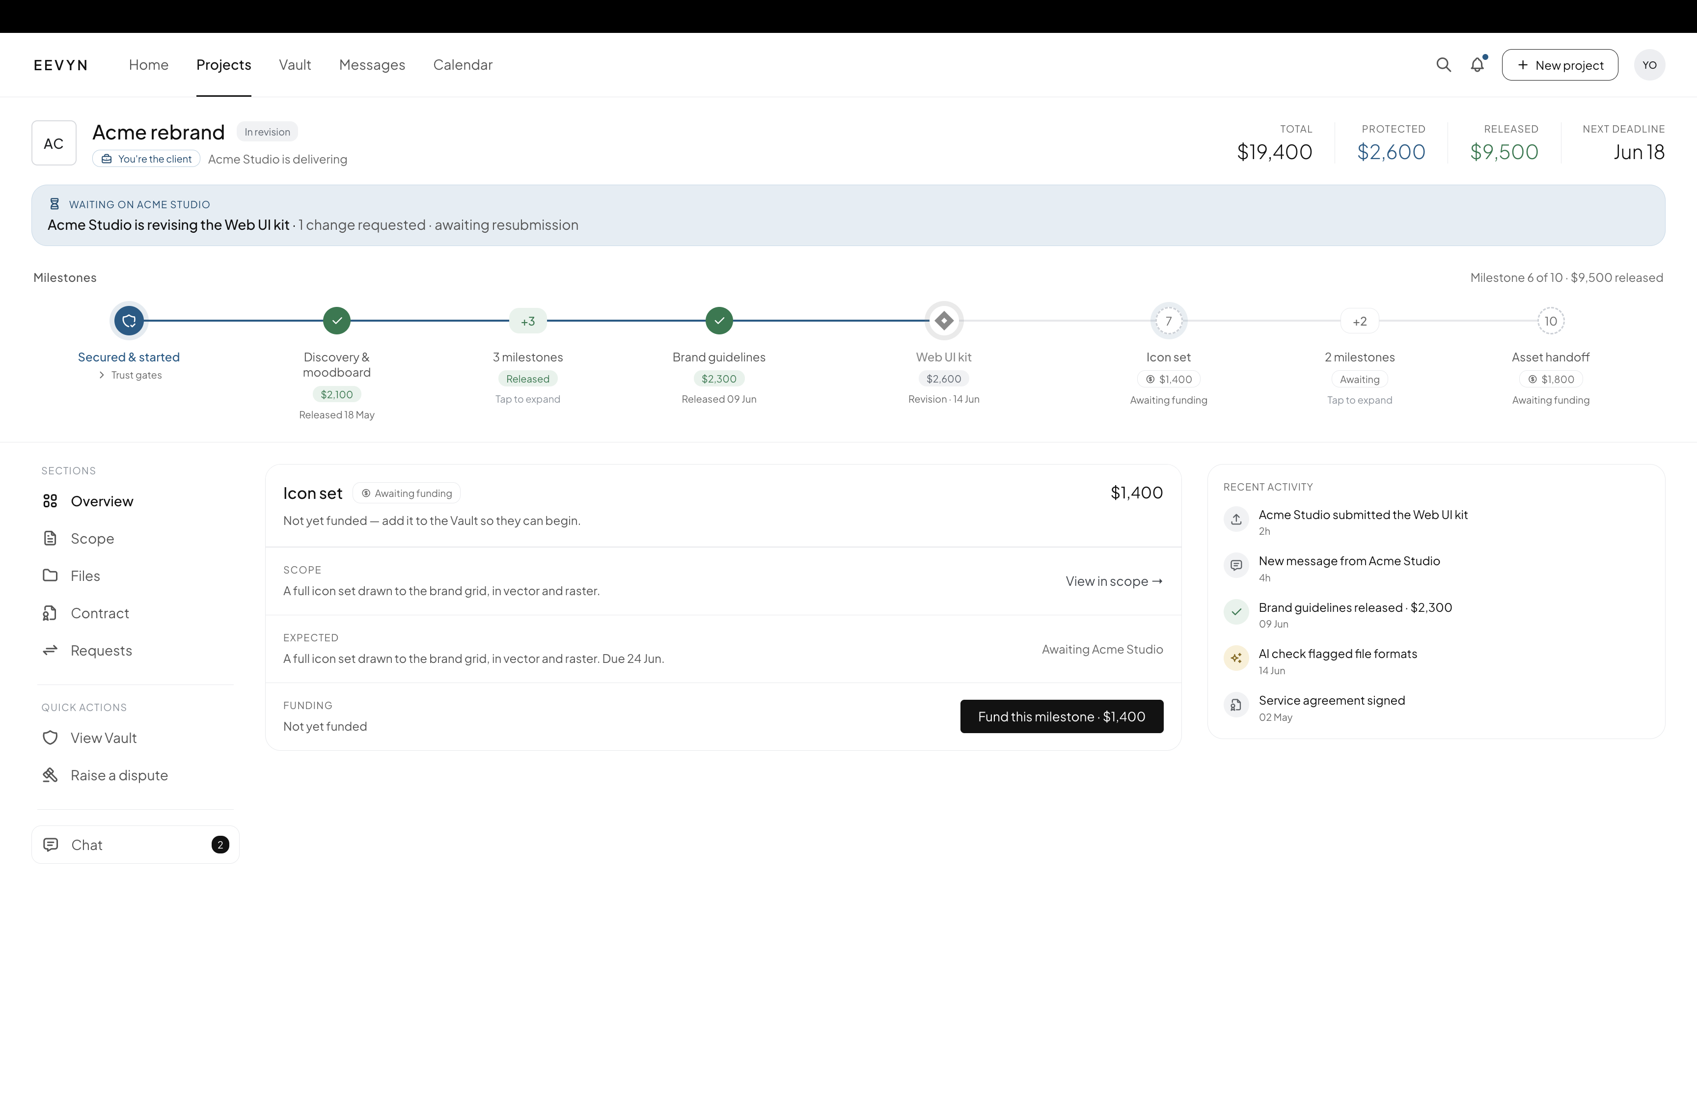Click the message icon for New message activity

tap(1236, 566)
